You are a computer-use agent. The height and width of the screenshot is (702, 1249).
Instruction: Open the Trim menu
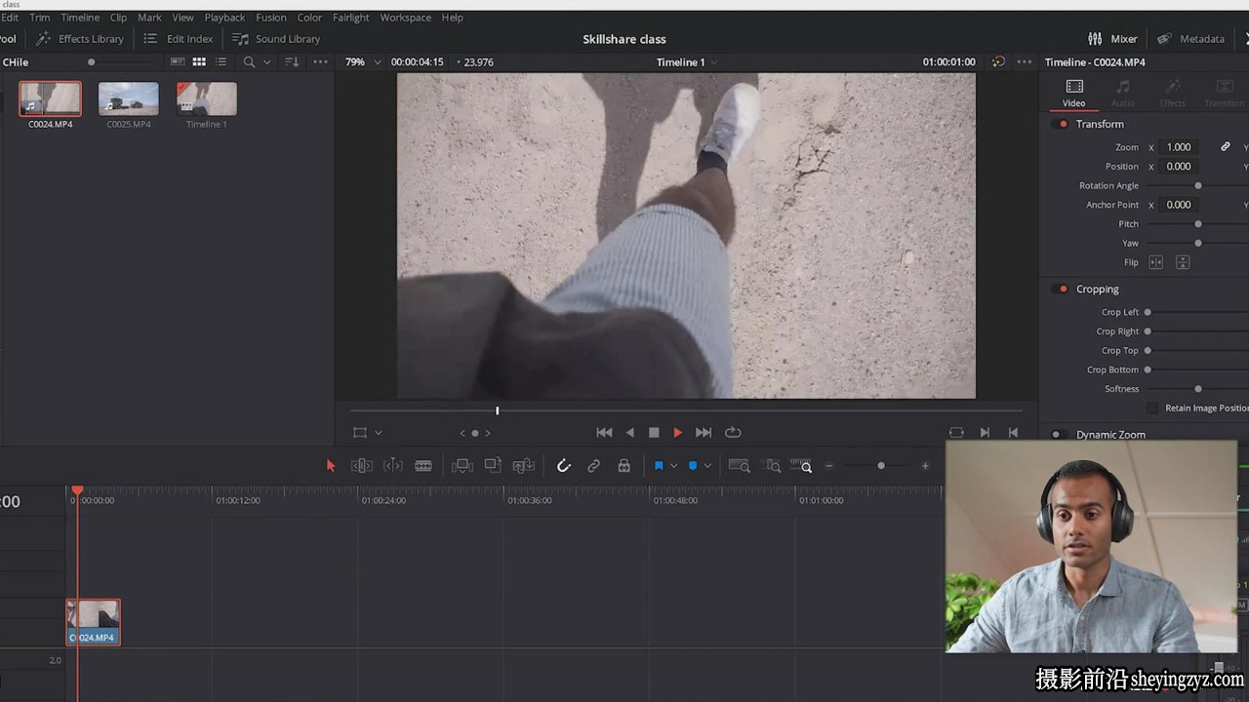39,18
